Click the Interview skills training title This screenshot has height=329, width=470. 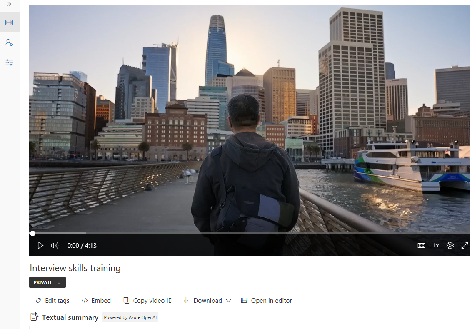(x=75, y=268)
